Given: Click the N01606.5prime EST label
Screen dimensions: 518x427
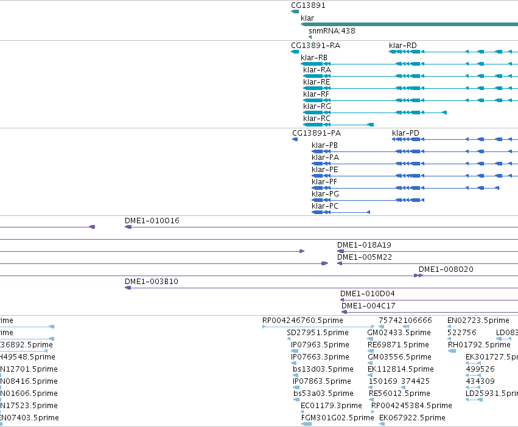Looking at the screenshot, I should tap(29, 394).
